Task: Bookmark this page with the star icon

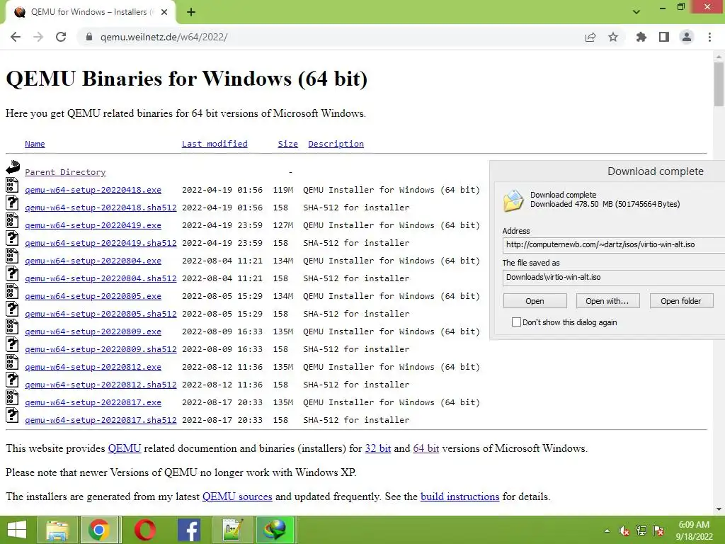Action: point(613,37)
